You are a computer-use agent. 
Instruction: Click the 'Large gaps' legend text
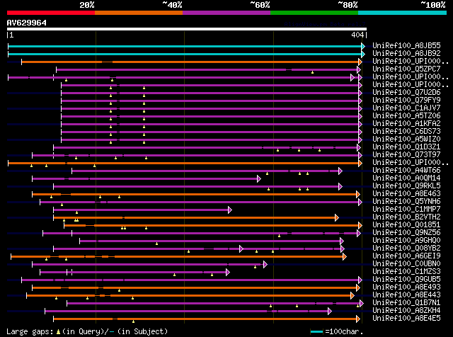[30, 331]
